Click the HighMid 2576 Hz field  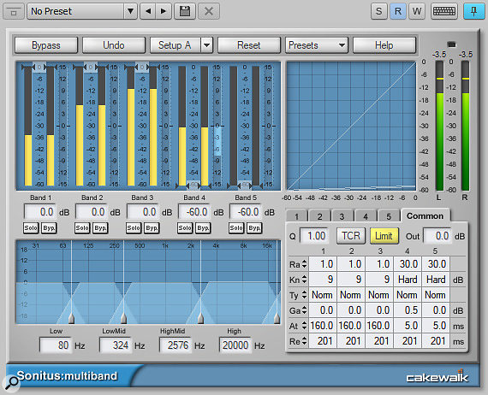click(176, 345)
